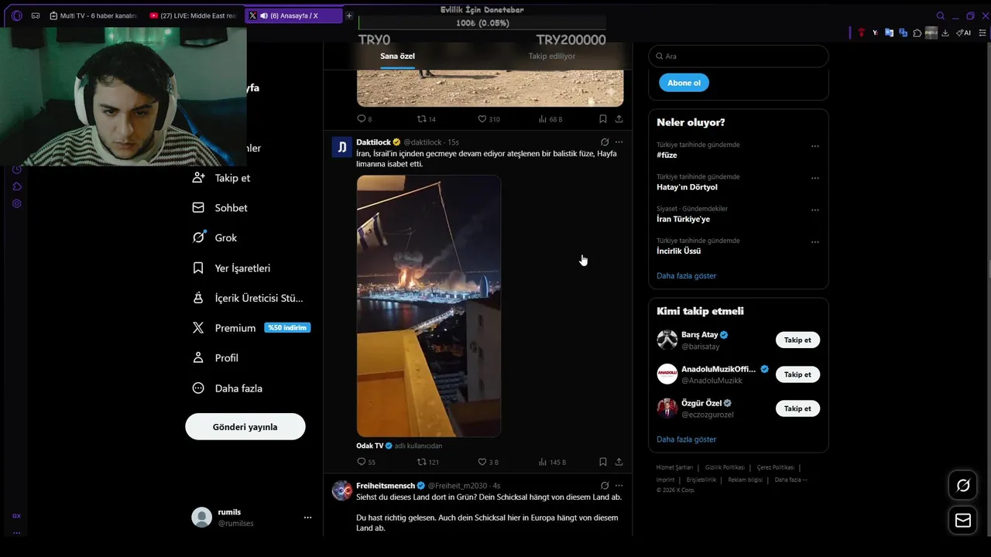Image resolution: width=991 pixels, height=557 pixels.
Task: Open Opera GX main menu logo
Action: point(17,15)
